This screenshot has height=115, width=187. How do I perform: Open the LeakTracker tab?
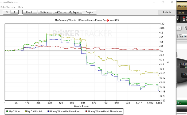(x=60, y=12)
